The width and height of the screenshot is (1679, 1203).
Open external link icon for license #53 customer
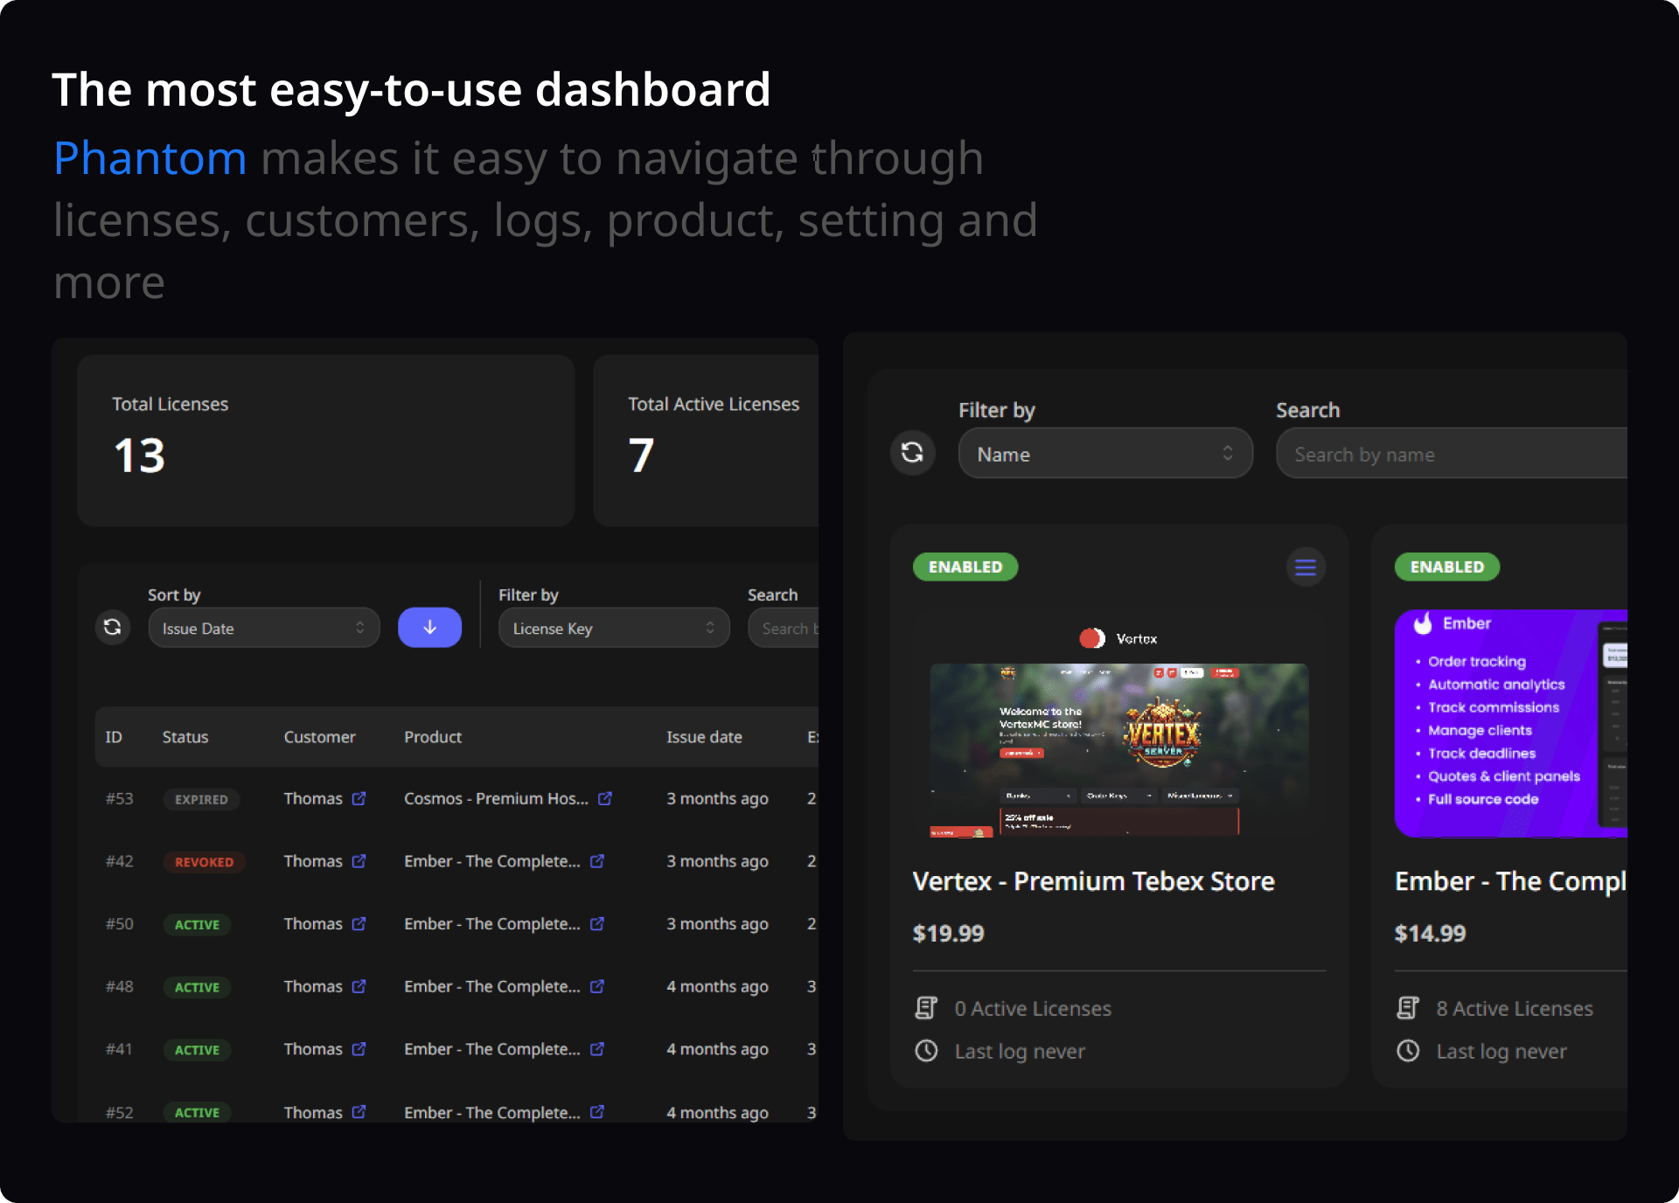359,798
